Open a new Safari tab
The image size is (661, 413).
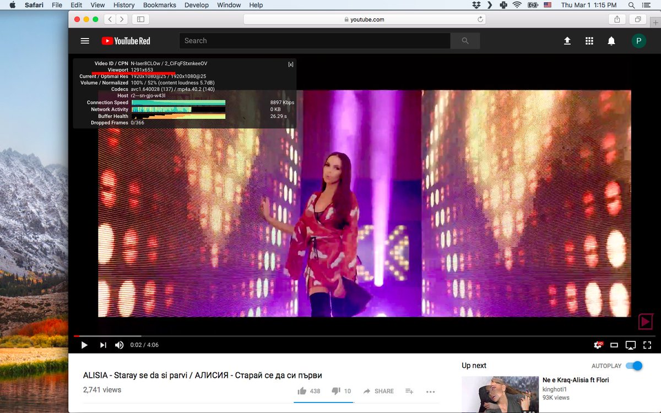click(x=655, y=23)
